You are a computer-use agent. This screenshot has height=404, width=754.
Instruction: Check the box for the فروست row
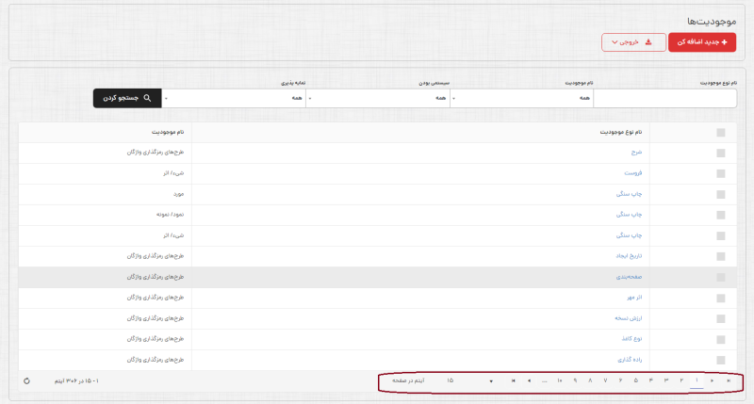[721, 174]
